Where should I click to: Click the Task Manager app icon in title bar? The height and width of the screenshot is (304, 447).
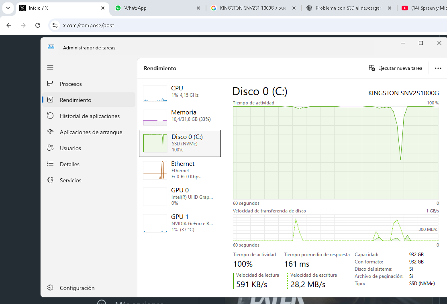(51, 47)
